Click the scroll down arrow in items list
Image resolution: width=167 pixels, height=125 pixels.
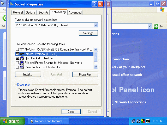pyautogui.click(x=96, y=67)
